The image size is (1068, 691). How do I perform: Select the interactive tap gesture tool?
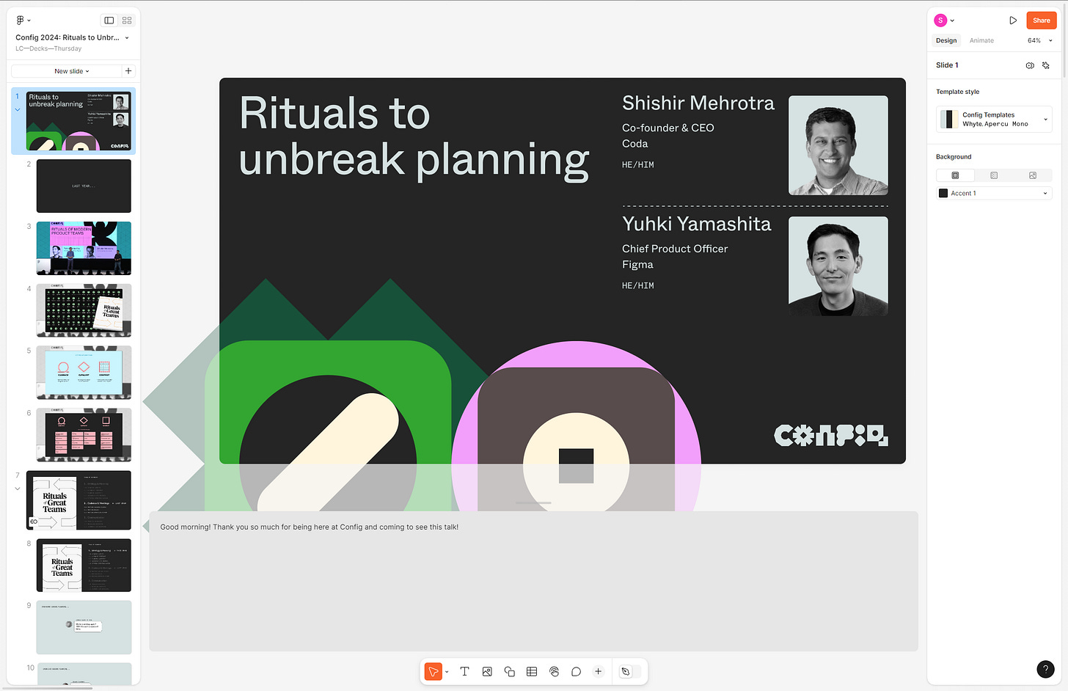554,671
